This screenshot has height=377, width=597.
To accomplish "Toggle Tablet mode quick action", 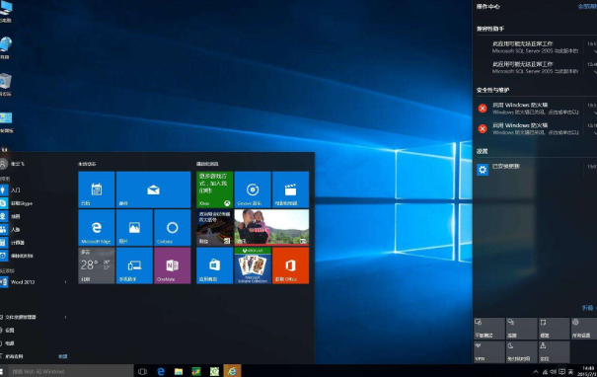I will pyautogui.click(x=489, y=329).
